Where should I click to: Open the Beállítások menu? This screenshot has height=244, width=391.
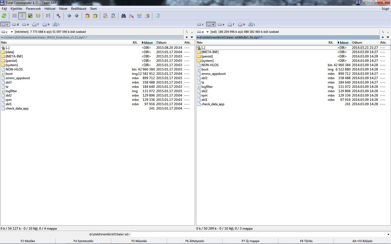pyautogui.click(x=78, y=9)
